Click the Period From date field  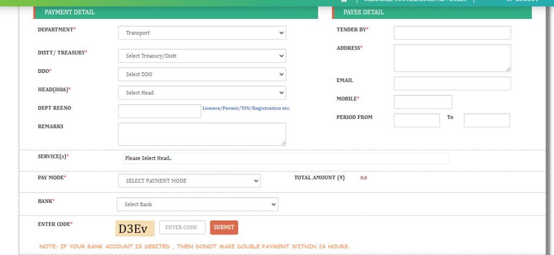pyautogui.click(x=417, y=120)
